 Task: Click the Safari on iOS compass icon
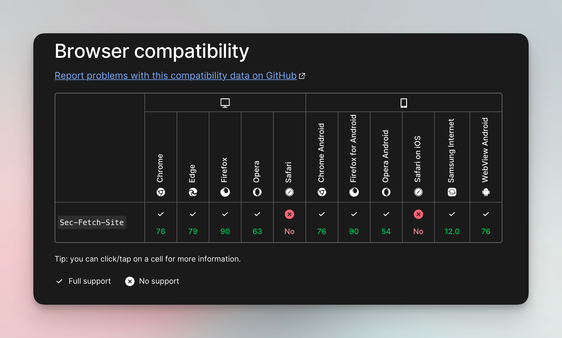[418, 192]
